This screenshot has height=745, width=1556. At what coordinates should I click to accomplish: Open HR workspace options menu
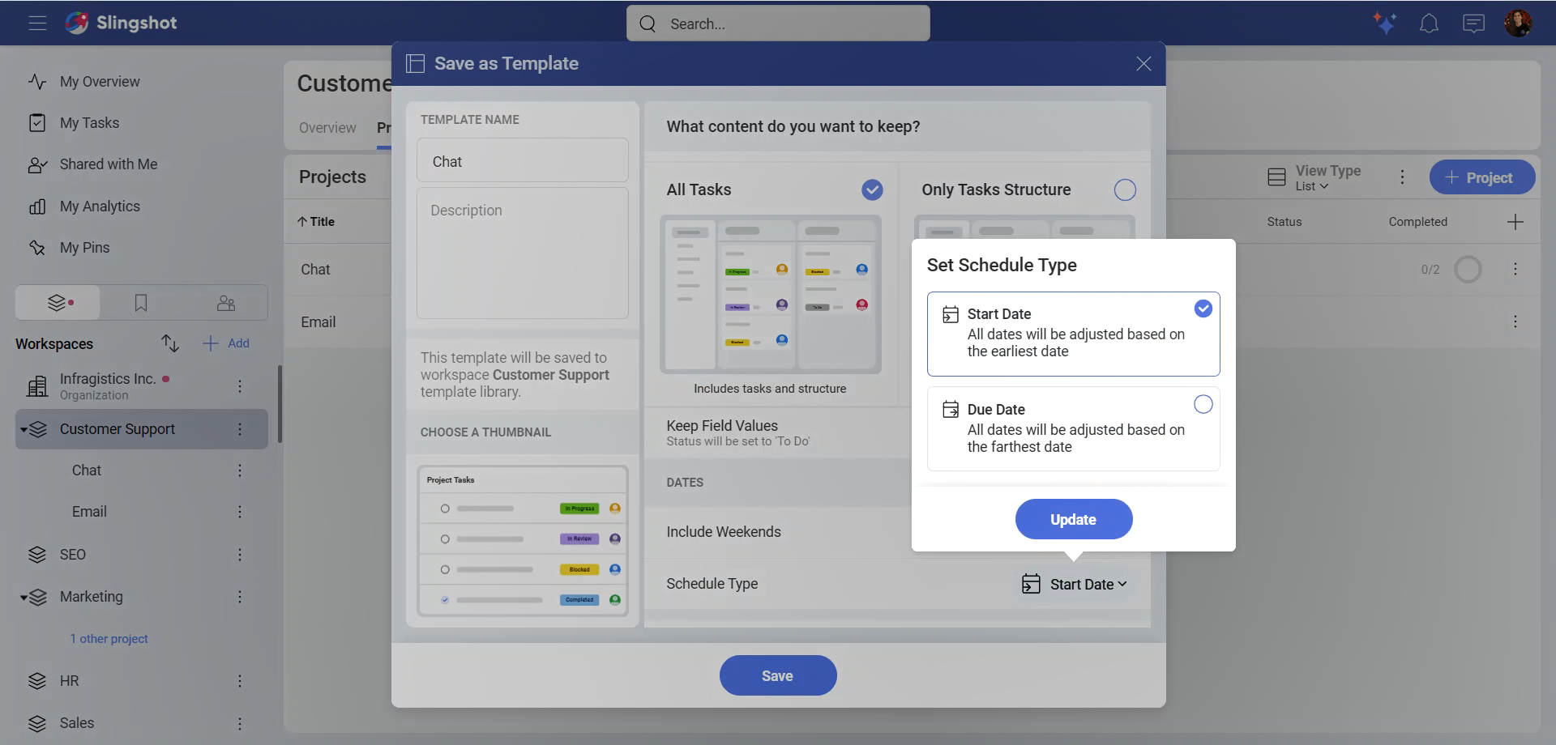tap(240, 681)
